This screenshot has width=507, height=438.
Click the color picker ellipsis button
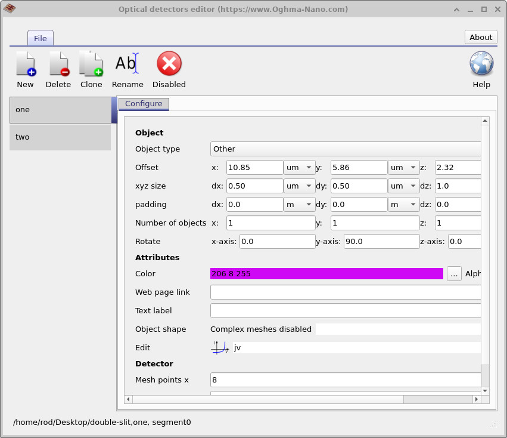point(454,274)
